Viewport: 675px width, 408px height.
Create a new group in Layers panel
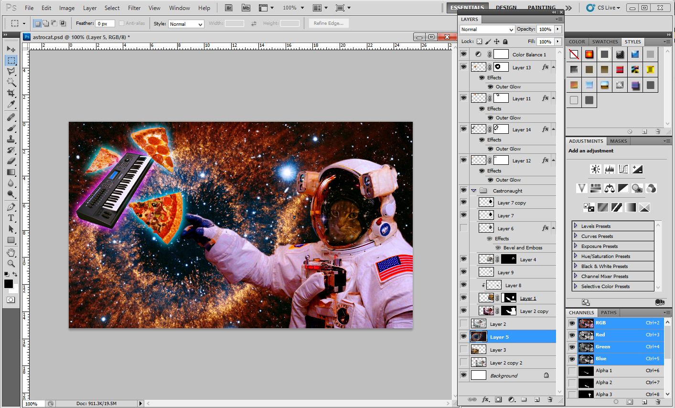[524, 399]
